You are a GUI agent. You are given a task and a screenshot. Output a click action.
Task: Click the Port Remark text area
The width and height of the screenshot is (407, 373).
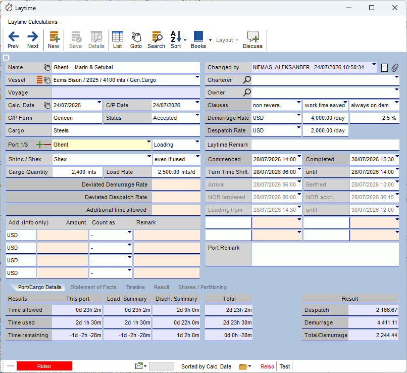[325, 254]
